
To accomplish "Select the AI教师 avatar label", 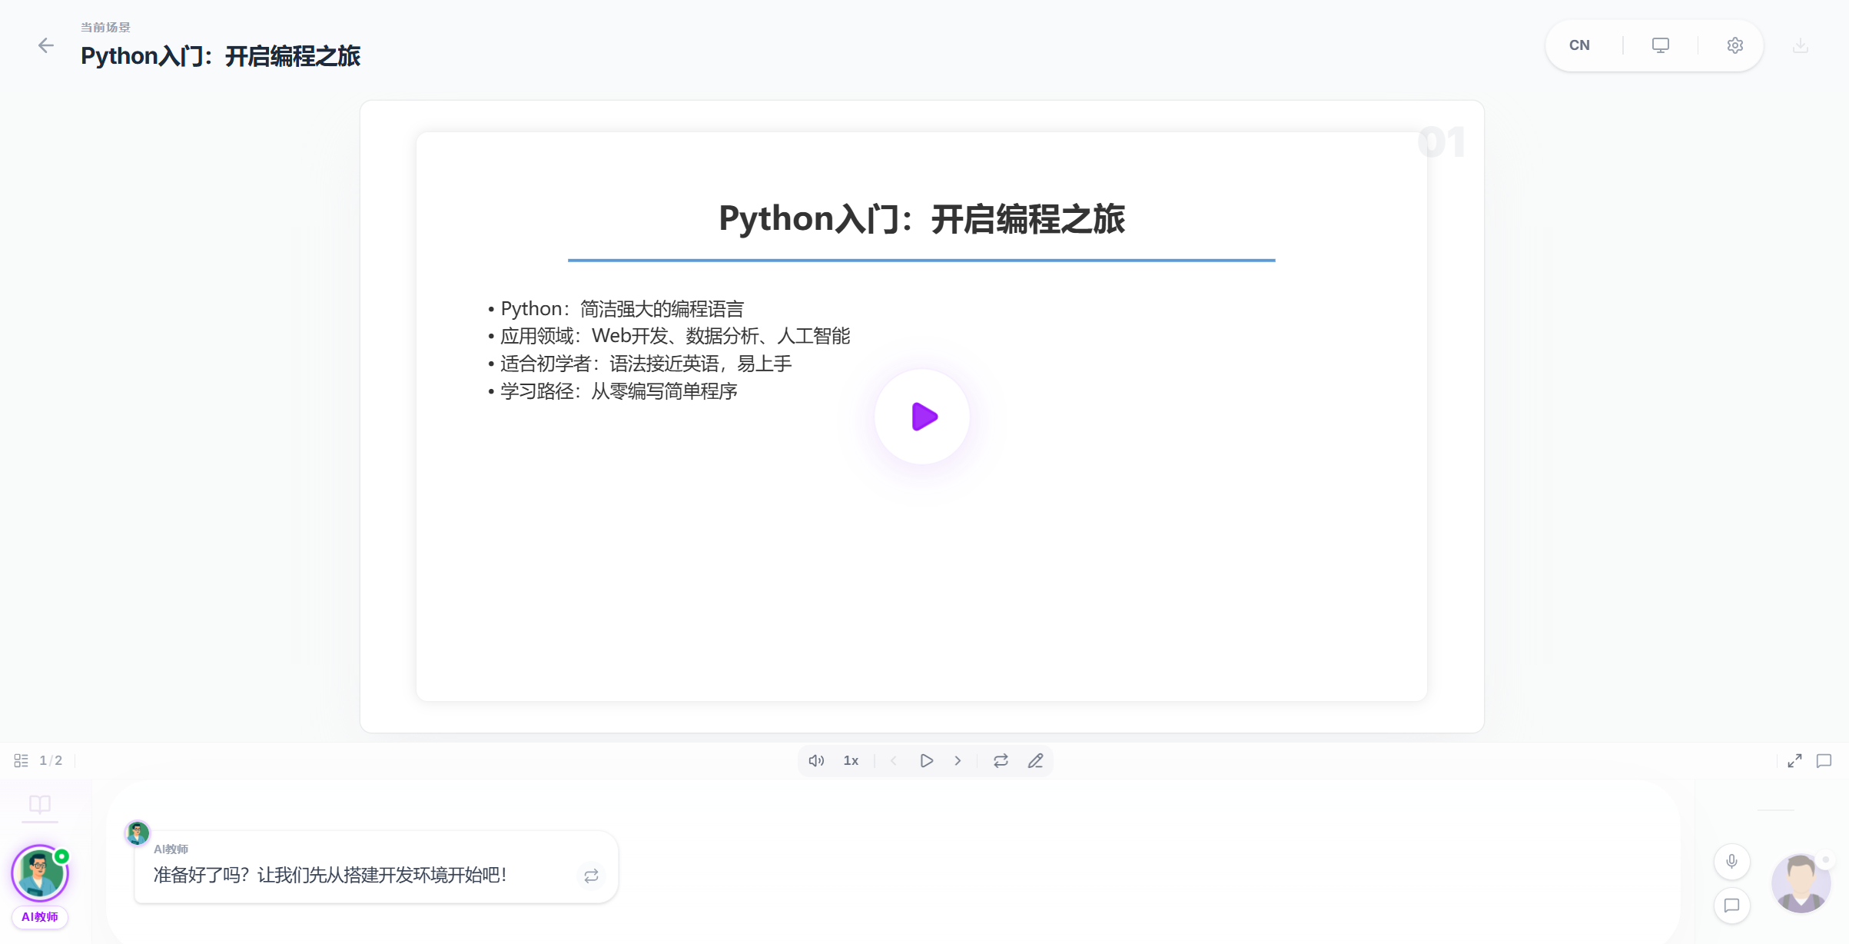I will 39,916.
